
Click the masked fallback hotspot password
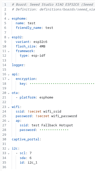(x=54, y=130)
